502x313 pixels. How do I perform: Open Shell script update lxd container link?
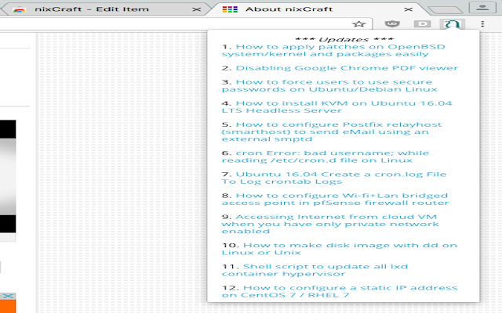tap(315, 270)
